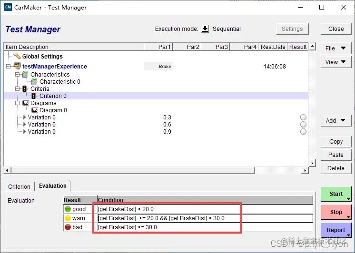Click the Brake parameter cell
Screen dimensions: 355x253
158,66
